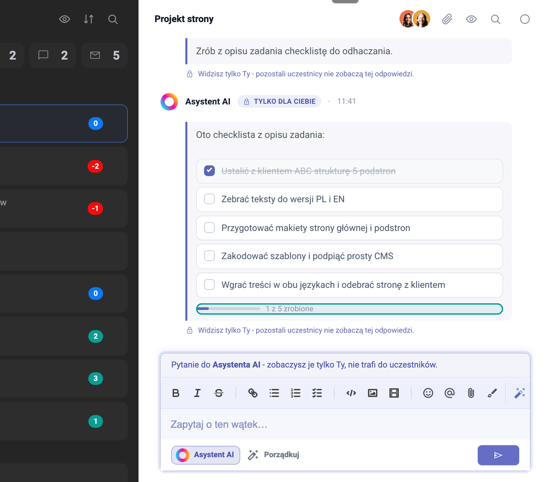Toggle the Asystent AI mode button
The image size is (552, 482).
tap(205, 455)
